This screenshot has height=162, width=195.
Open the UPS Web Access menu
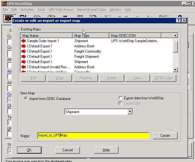pos(60,10)
